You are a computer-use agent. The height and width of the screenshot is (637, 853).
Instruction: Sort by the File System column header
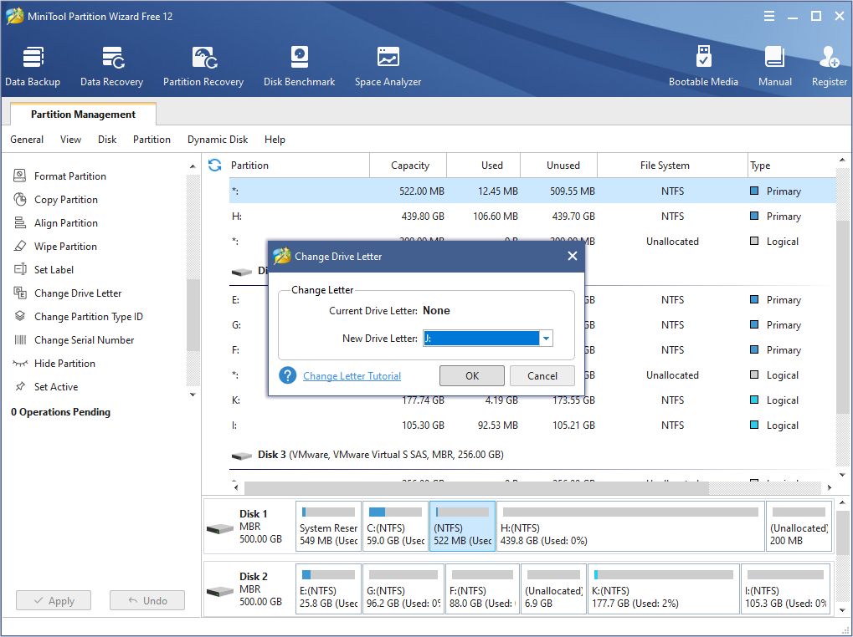pos(672,165)
